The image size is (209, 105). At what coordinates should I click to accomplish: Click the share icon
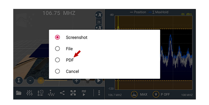coord(62,93)
